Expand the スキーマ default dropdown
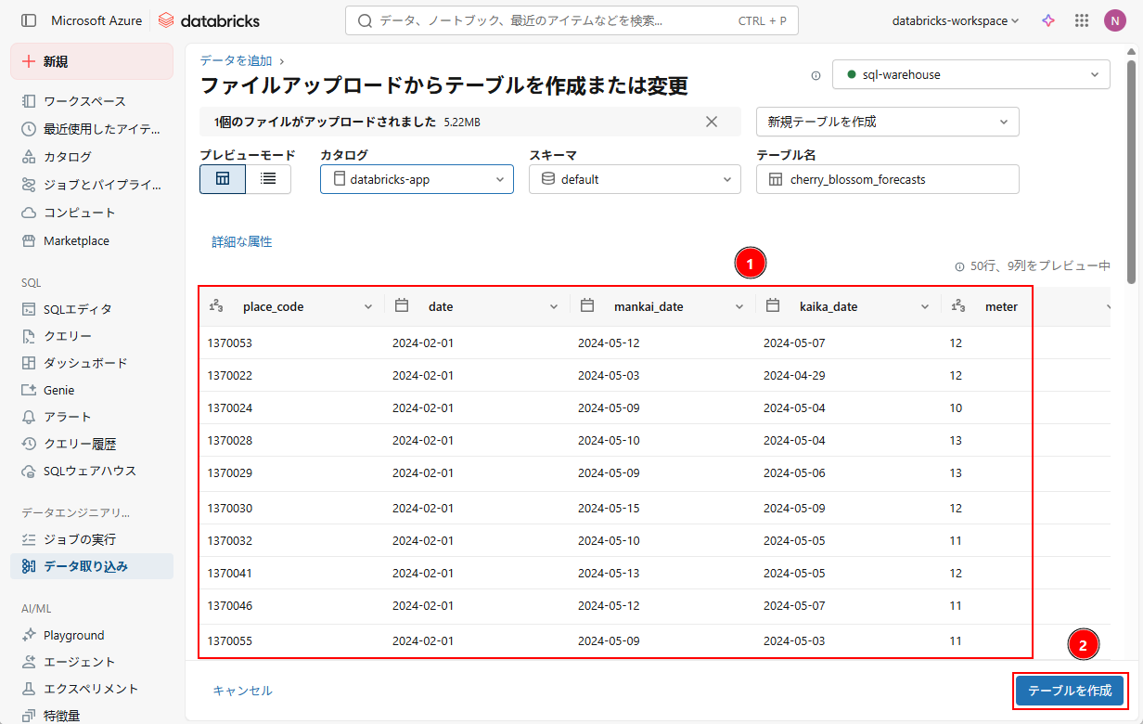 (x=635, y=179)
